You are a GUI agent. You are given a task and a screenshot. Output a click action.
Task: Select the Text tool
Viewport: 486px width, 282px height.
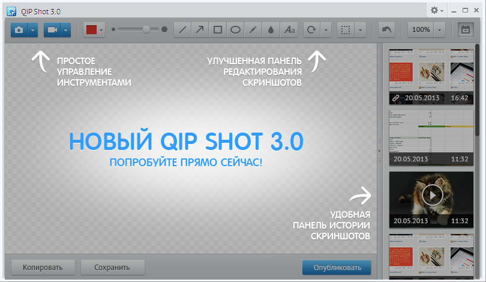[289, 30]
